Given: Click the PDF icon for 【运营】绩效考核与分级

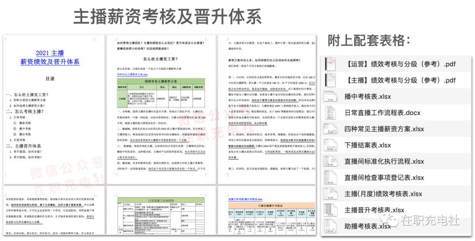Looking at the screenshot, I should 330,64.
